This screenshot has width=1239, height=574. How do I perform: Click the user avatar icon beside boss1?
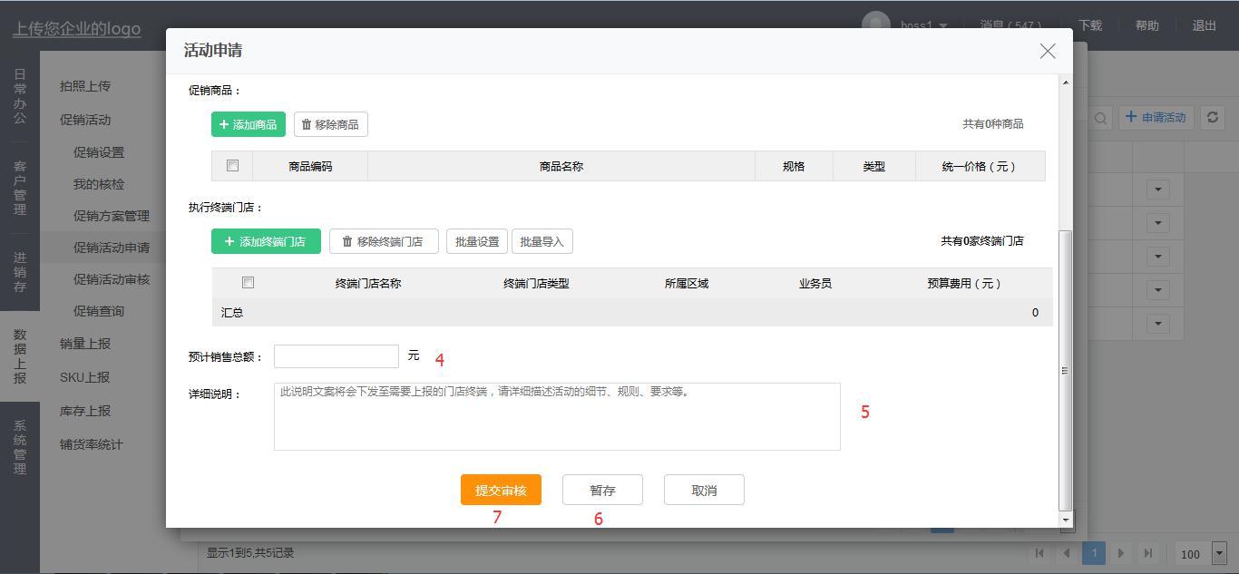pos(875,24)
